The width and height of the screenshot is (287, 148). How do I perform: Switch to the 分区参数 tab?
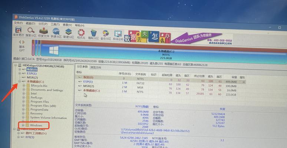82,67
